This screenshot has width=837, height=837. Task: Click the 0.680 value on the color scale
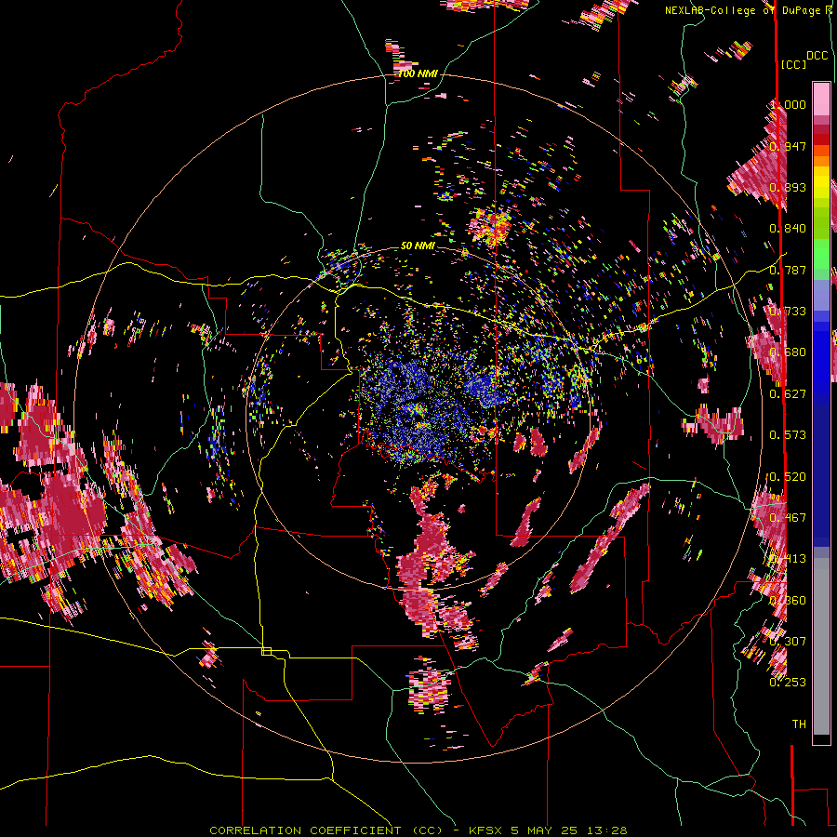point(788,352)
